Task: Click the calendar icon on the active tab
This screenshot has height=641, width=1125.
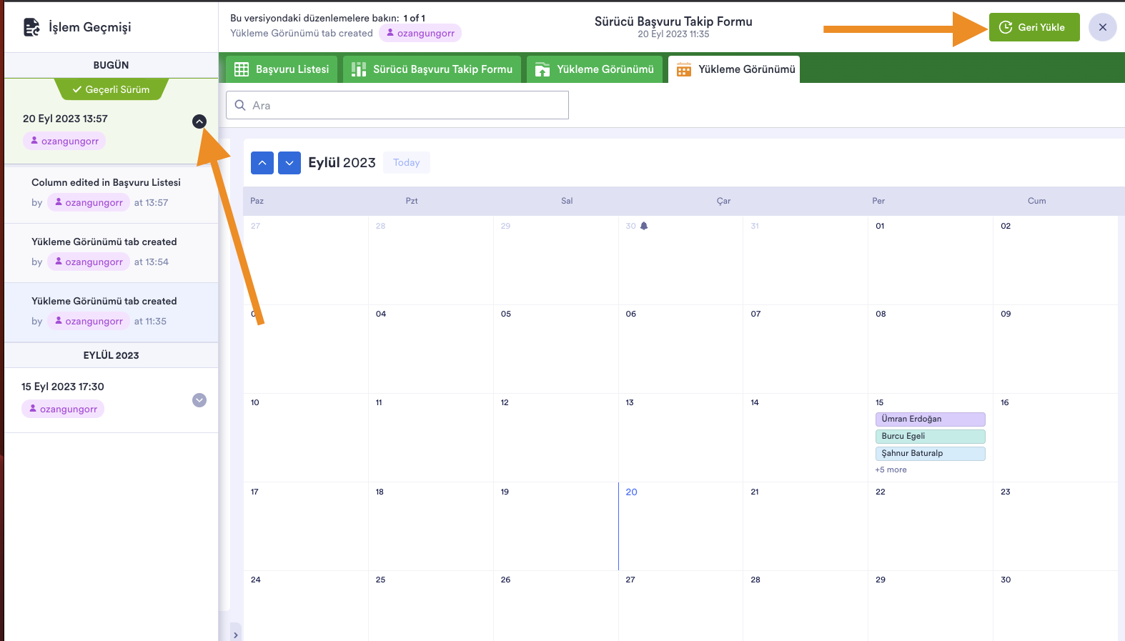Action: pos(684,69)
